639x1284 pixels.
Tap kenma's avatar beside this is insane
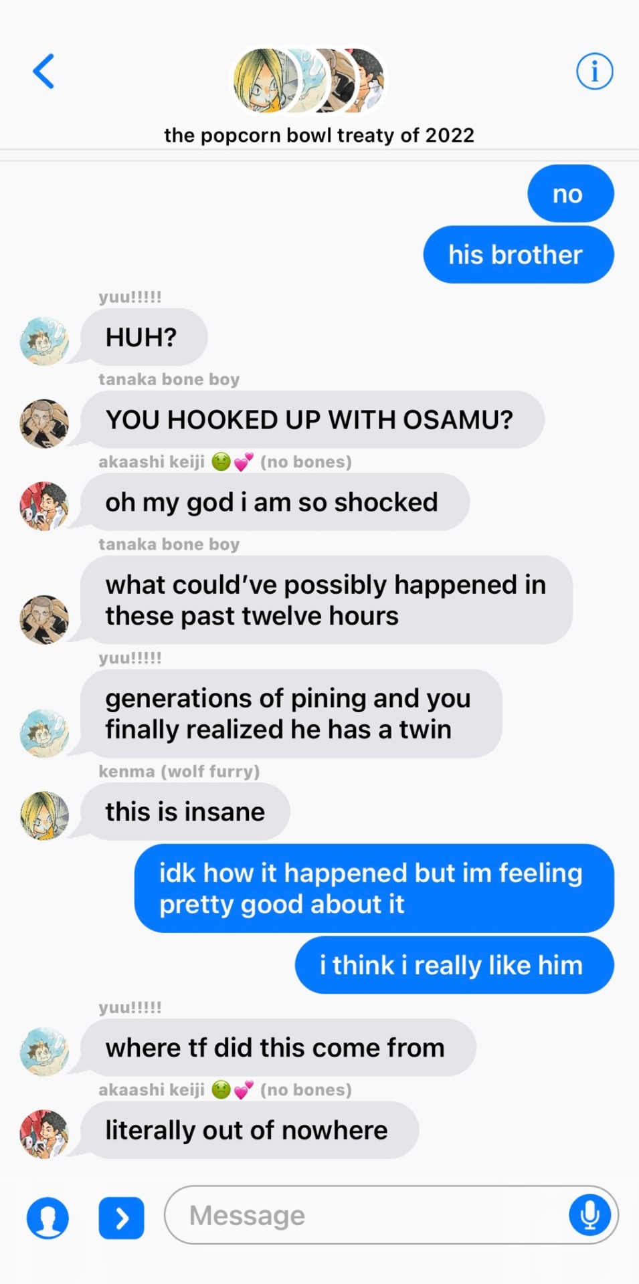coord(44,816)
